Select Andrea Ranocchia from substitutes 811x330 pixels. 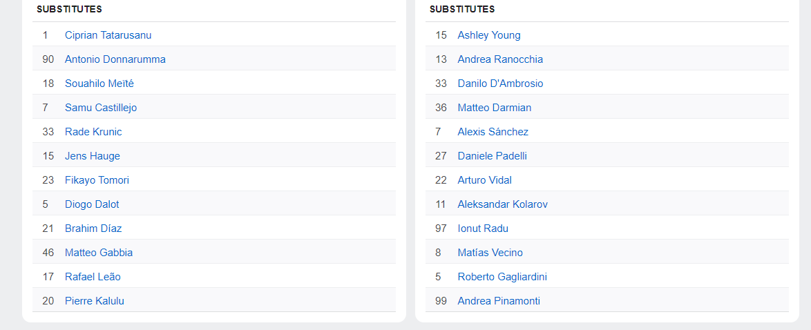pyautogui.click(x=500, y=59)
